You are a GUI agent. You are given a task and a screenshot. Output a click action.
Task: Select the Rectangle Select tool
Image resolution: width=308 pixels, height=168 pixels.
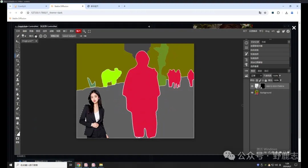click(17, 46)
